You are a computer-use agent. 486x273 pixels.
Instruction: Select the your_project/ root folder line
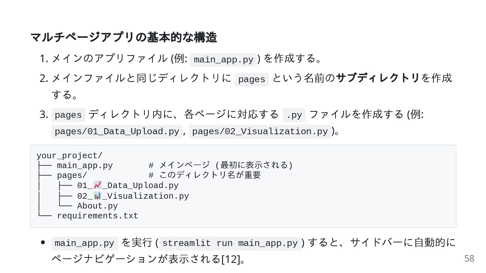tap(70, 156)
